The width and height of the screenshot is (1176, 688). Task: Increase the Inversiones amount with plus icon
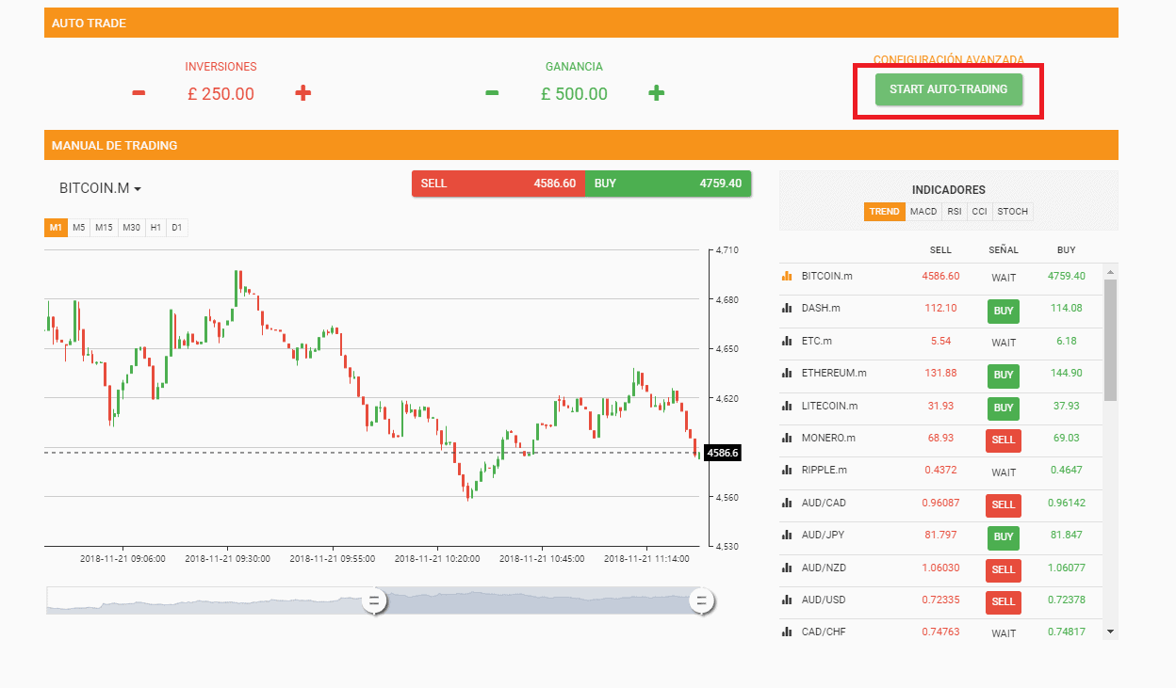coord(302,92)
